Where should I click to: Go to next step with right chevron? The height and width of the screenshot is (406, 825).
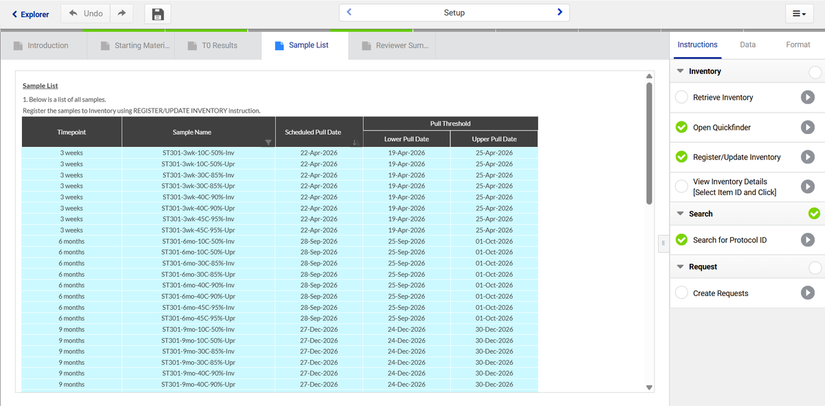[x=560, y=12]
